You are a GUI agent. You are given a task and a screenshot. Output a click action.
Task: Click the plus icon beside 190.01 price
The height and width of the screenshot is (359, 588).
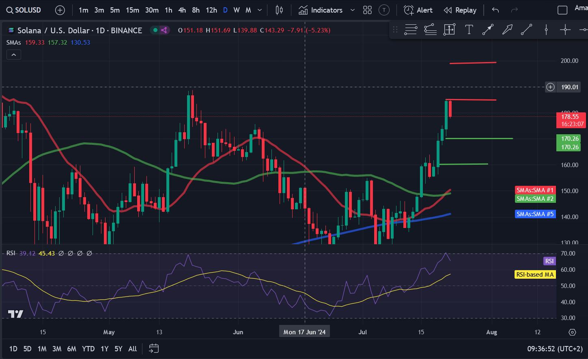(550, 87)
